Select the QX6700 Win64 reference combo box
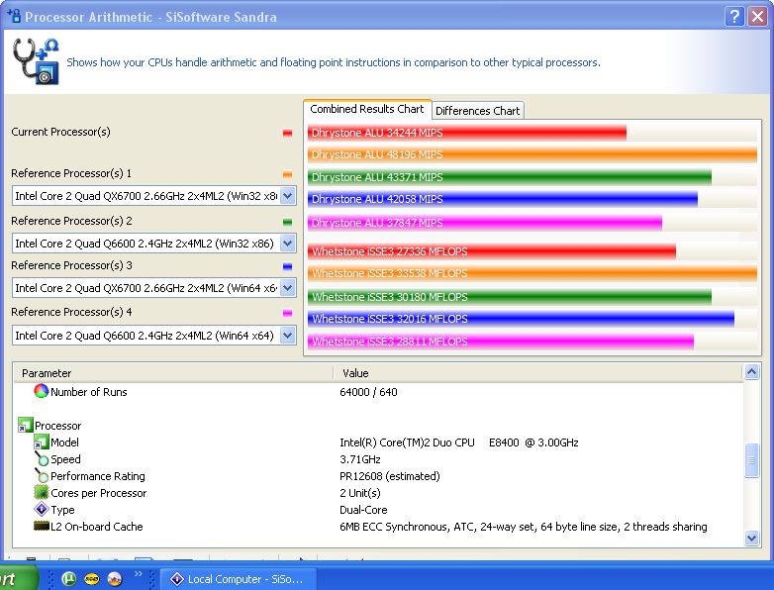Viewport: 774px width, 590px height. 154,288
